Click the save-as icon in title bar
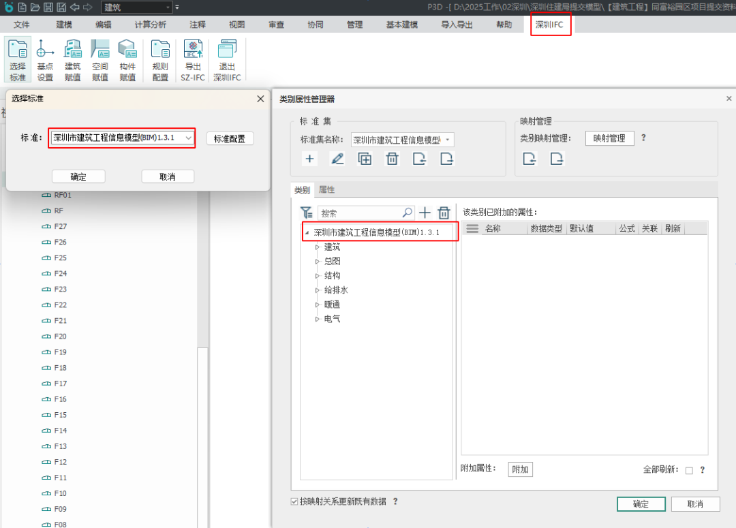The image size is (736, 528). click(61, 7)
